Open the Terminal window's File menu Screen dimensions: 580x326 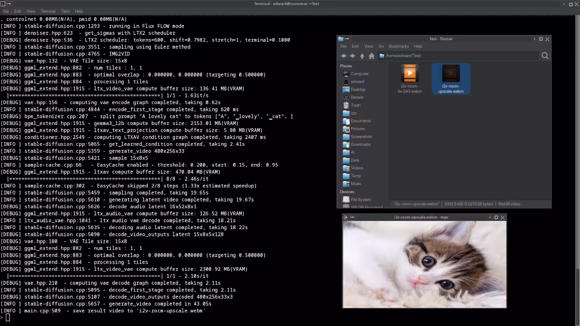tap(6, 11)
